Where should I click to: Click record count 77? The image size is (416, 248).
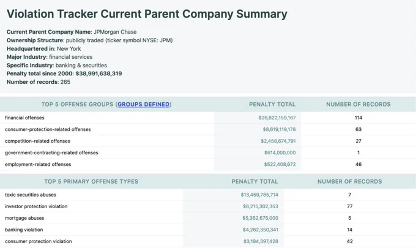(350, 206)
